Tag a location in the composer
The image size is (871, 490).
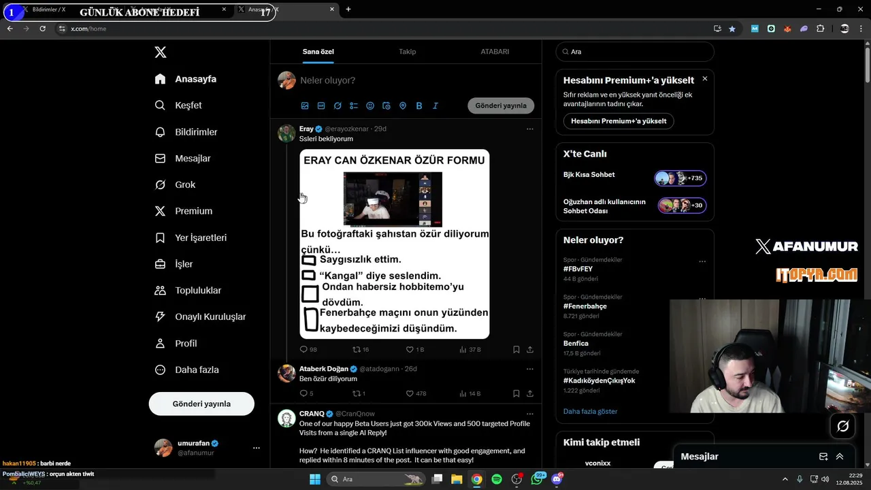coord(403,106)
